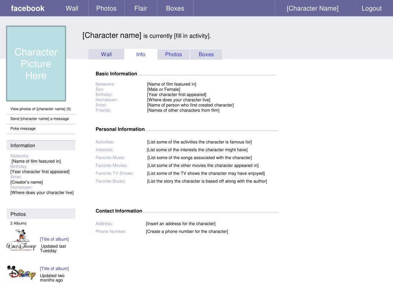Click the Logout link
The width and height of the screenshot is (393, 294).
click(372, 8)
